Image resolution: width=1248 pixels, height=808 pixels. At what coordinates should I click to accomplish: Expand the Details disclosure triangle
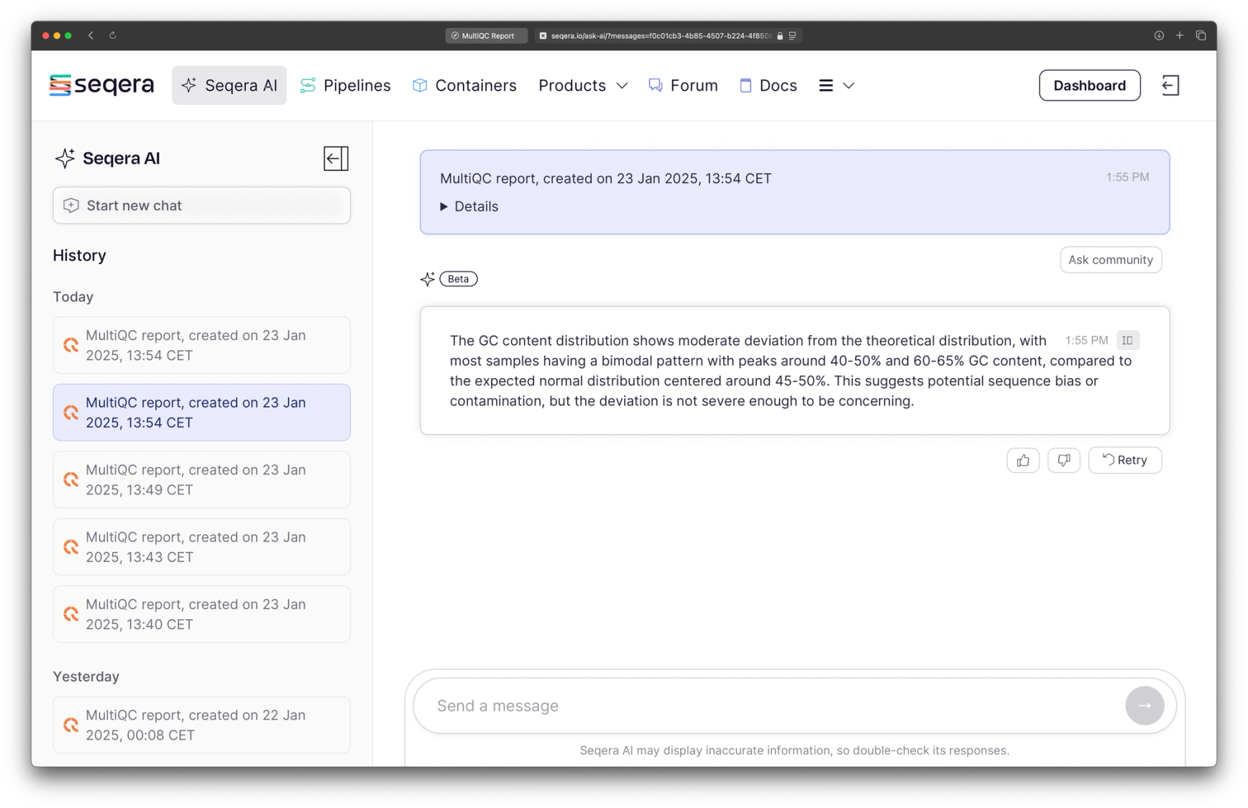pyautogui.click(x=444, y=206)
